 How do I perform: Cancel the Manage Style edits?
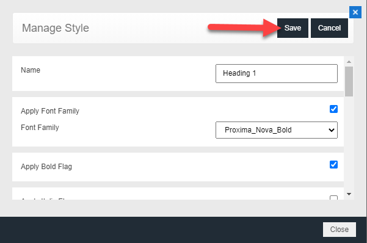329,28
